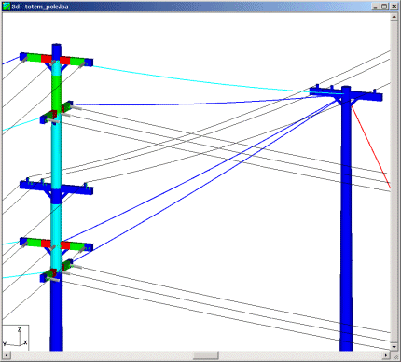Click the horizontal scrollbar left arrow
Image resolution: width=401 pixels, height=362 pixels.
tap(7, 355)
